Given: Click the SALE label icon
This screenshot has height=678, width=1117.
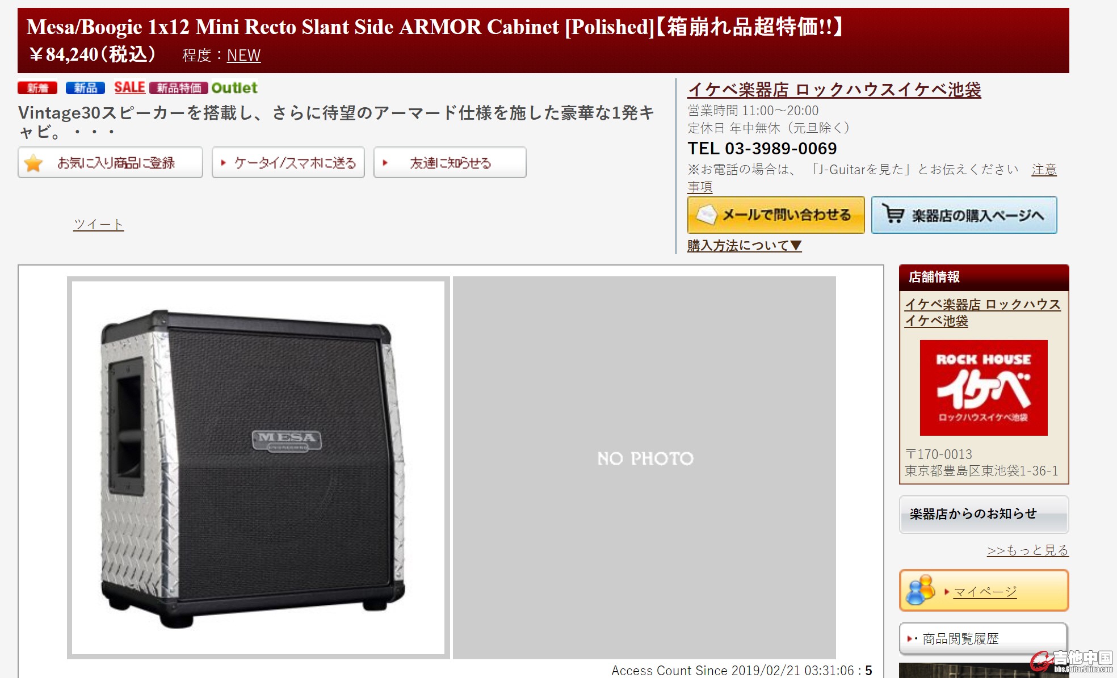Looking at the screenshot, I should [129, 87].
